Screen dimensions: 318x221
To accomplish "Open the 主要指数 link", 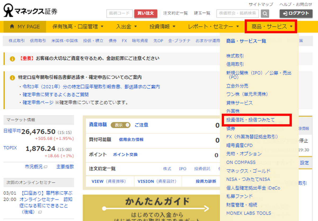I will point(65,167).
